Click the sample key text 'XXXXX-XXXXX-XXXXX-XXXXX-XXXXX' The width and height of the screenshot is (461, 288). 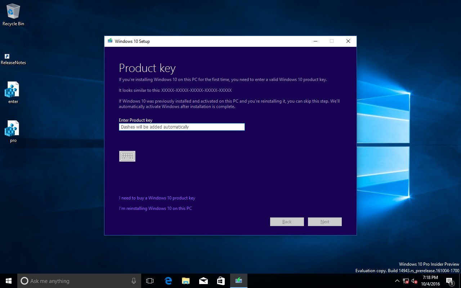tap(197, 90)
